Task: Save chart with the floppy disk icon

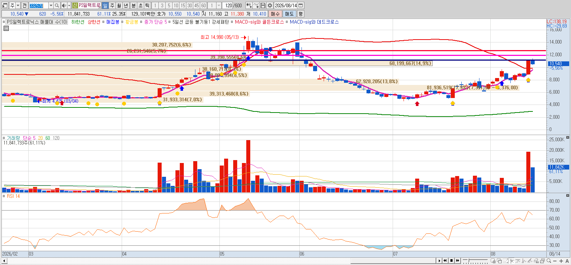Action: click(263, 5)
